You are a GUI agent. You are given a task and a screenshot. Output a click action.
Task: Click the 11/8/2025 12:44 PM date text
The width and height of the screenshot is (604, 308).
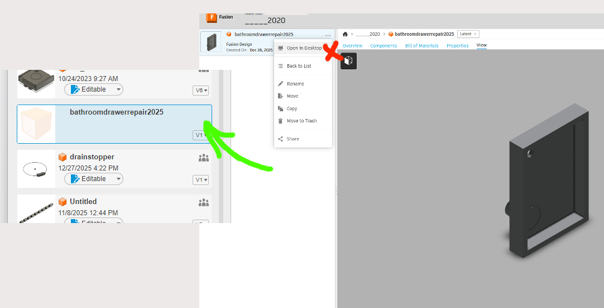(x=88, y=212)
